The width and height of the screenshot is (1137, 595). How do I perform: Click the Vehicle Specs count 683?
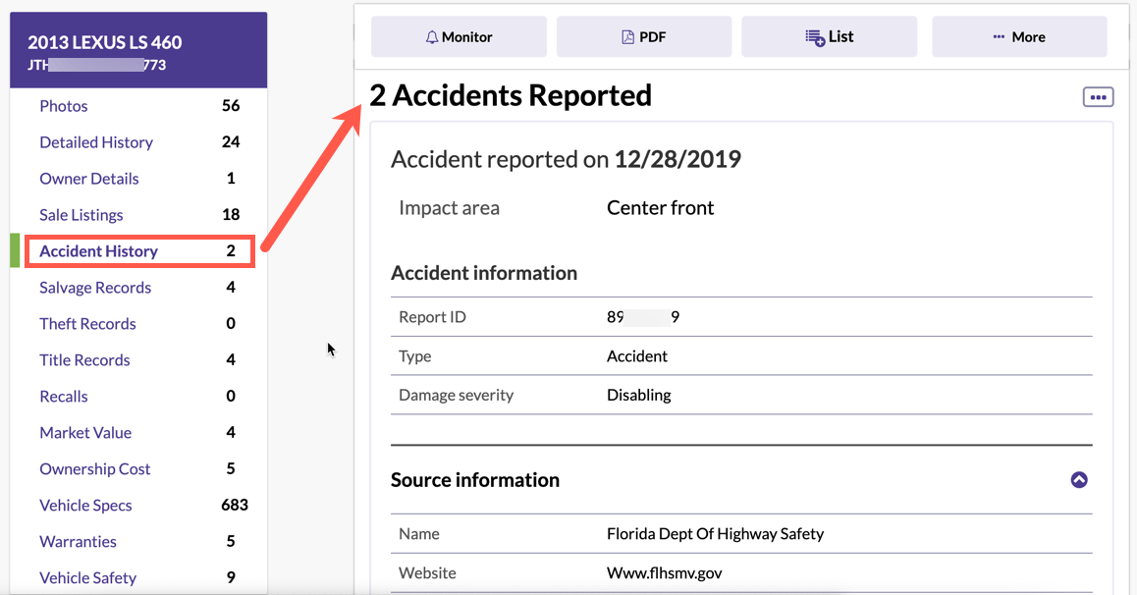click(x=235, y=505)
